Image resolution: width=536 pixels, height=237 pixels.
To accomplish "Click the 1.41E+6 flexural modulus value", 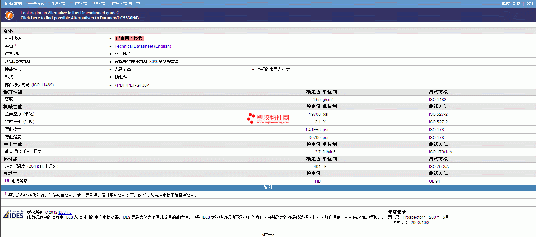I will pyautogui.click(x=313, y=130).
